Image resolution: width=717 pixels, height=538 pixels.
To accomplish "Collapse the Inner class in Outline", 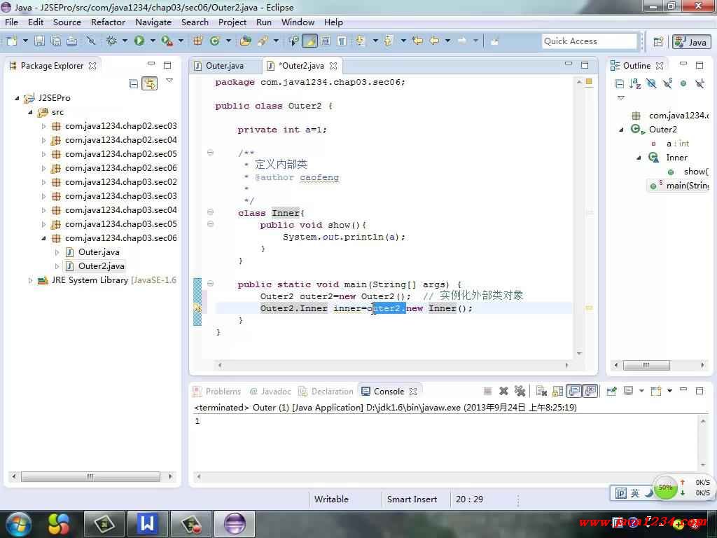I will click(639, 158).
